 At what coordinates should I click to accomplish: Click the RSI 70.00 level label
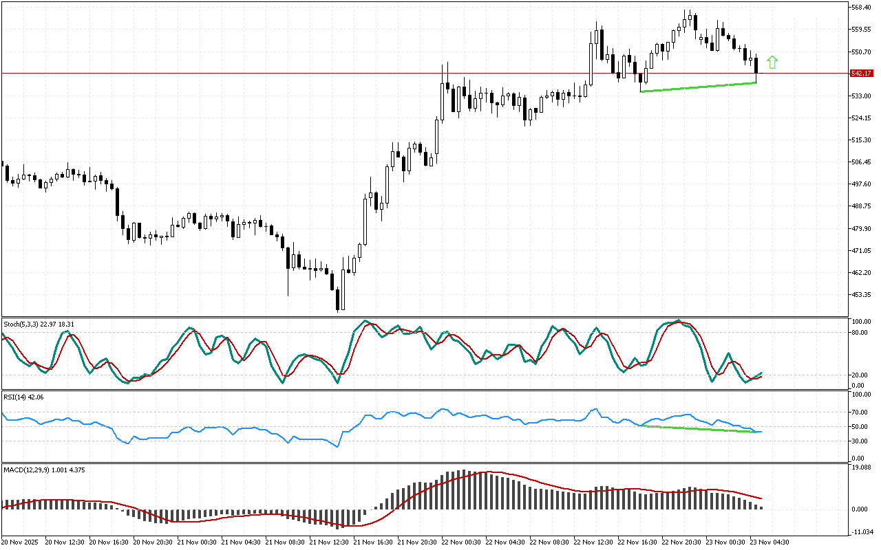[x=860, y=412]
